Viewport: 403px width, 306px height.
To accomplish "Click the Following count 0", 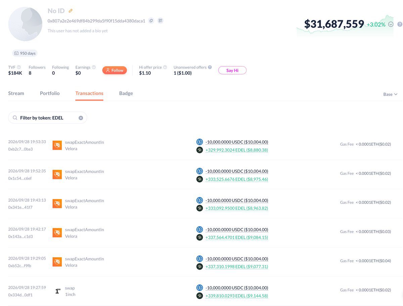I will pyautogui.click(x=53, y=73).
